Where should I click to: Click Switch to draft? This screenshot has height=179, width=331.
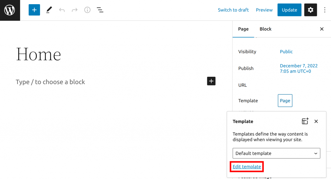click(233, 10)
